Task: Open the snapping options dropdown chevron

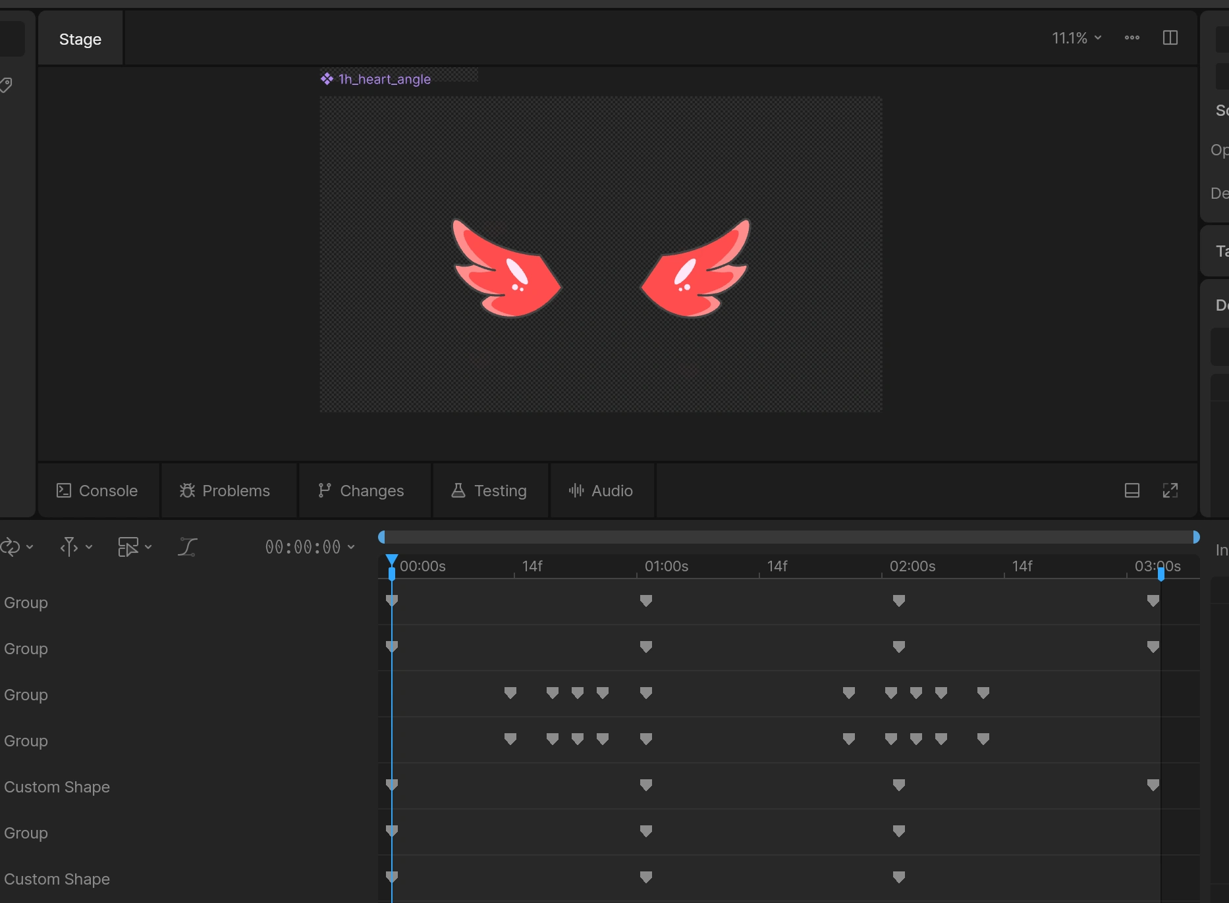Action: tap(89, 547)
